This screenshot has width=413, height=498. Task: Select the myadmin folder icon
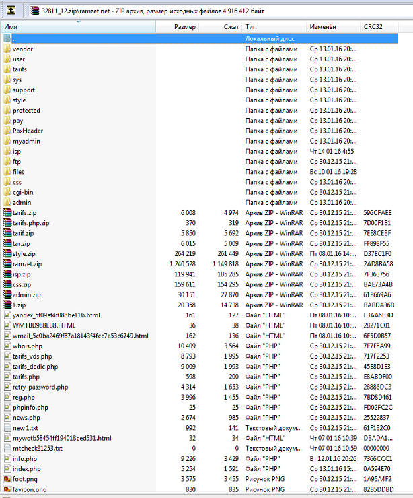7,142
